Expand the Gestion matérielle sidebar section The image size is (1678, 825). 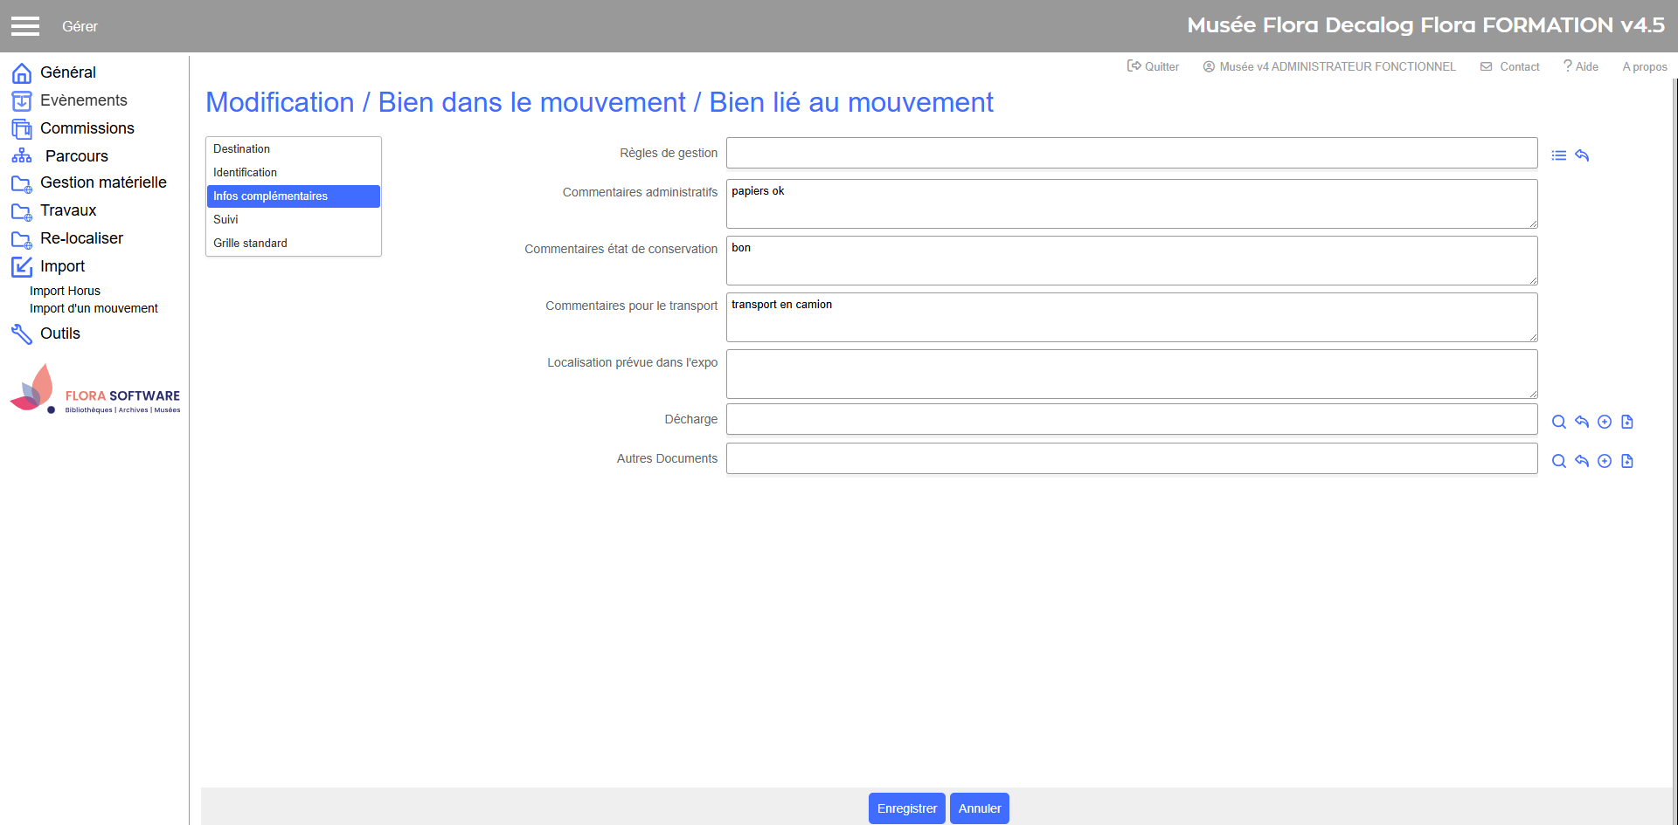pyautogui.click(x=102, y=182)
